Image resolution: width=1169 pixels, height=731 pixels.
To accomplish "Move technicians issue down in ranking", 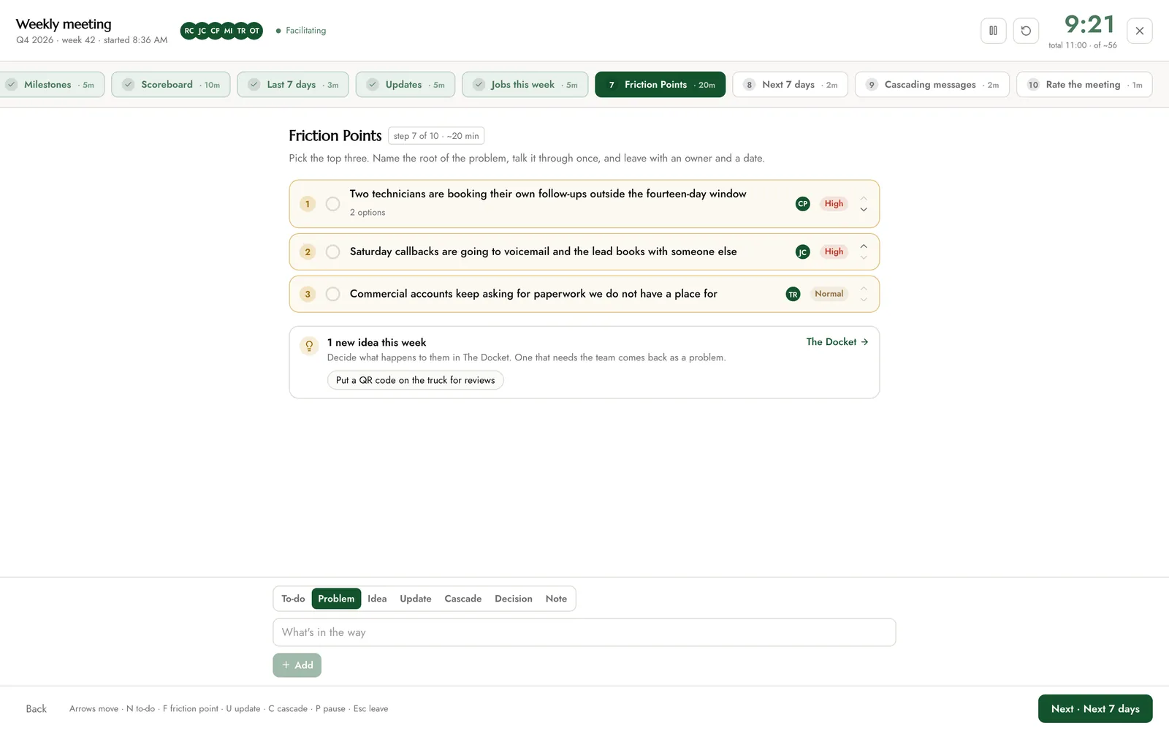I will click(x=864, y=210).
